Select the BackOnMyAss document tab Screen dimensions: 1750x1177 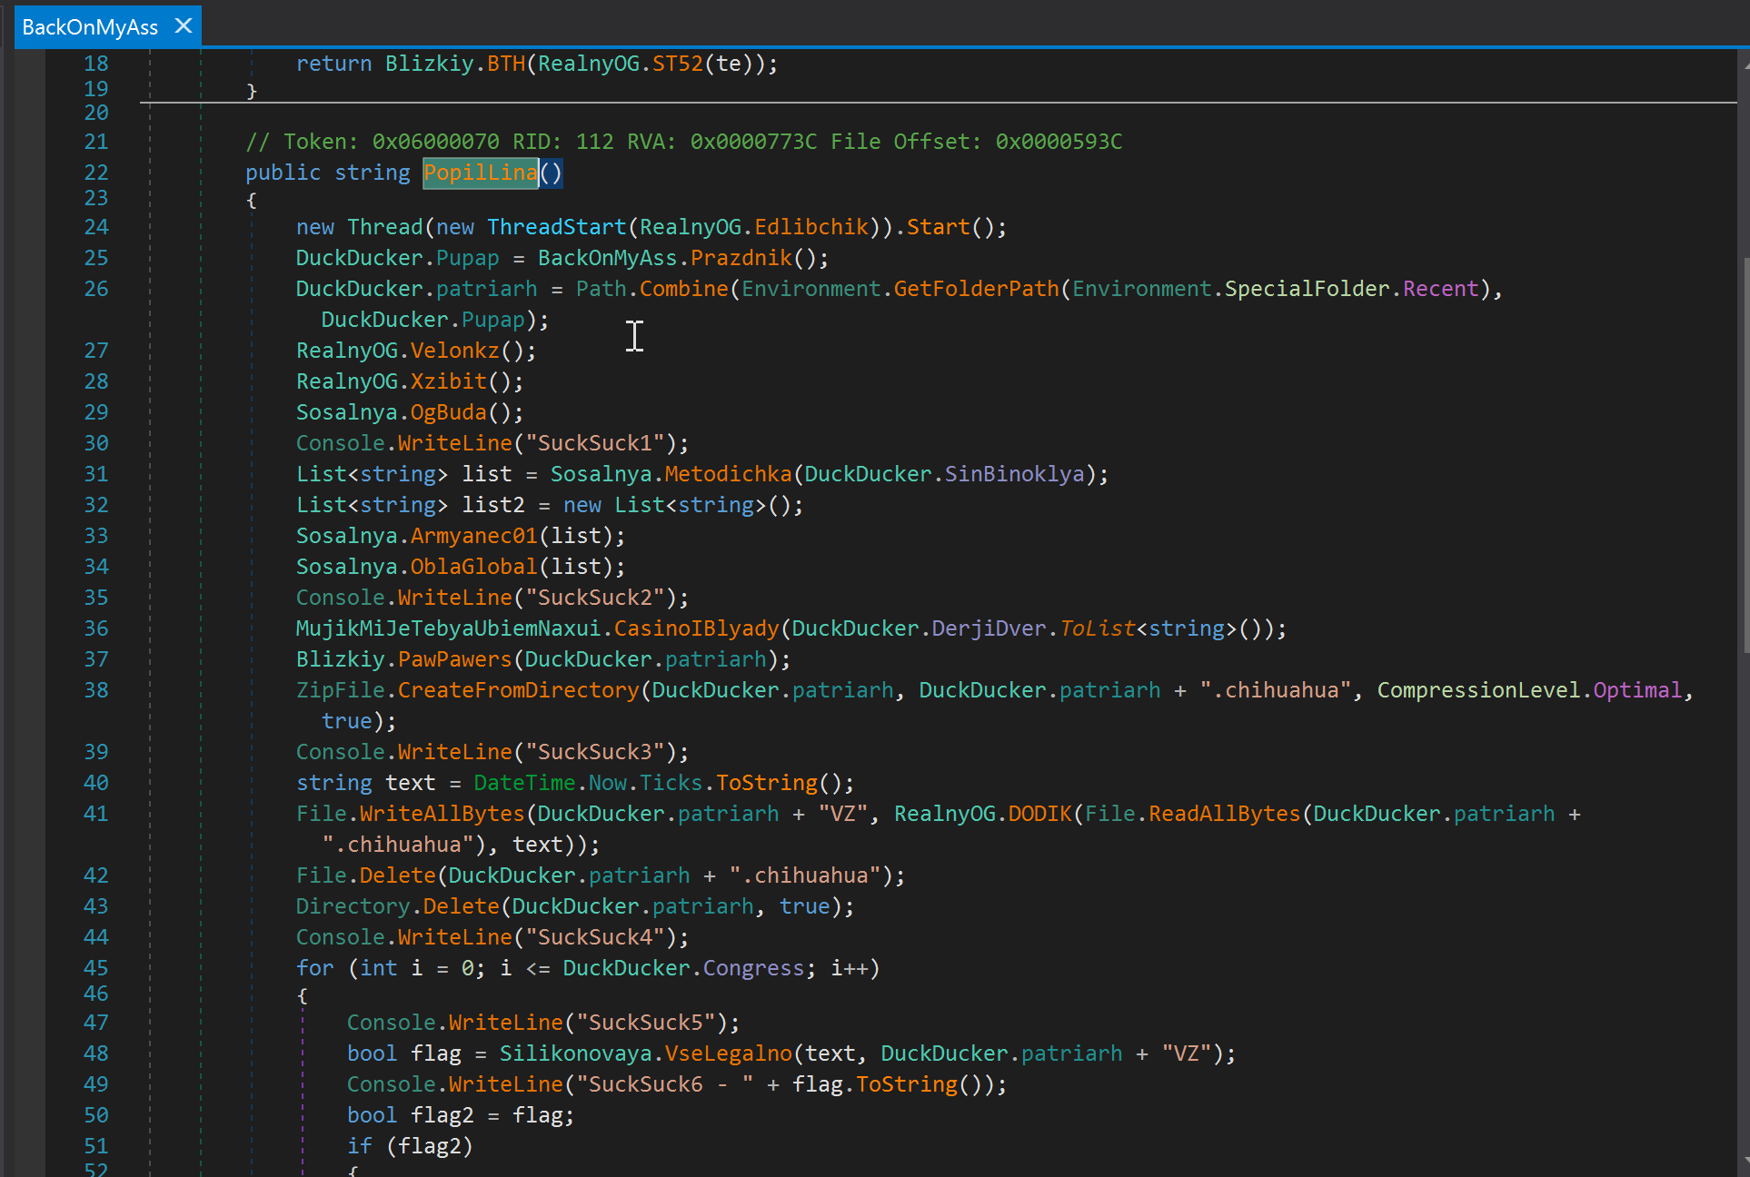[89, 27]
